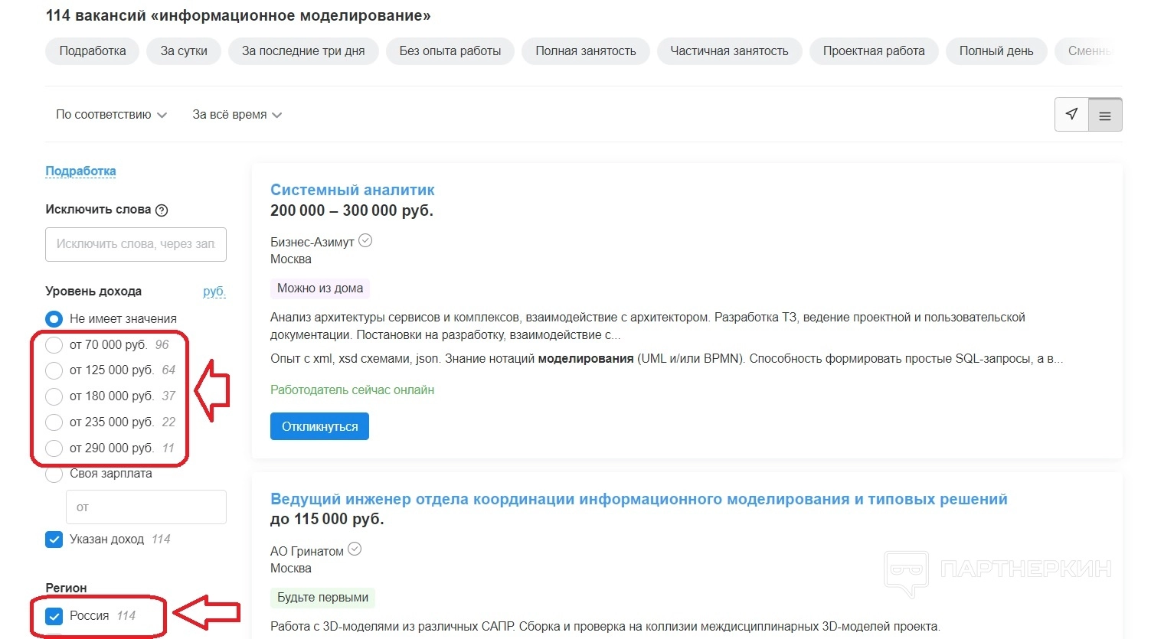The image size is (1151, 639).
Task: Click the custom salary от input field
Action: pos(146,507)
